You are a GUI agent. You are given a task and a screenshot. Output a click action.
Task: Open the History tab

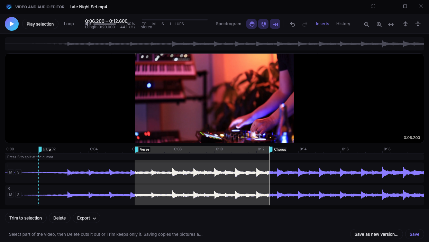(x=343, y=24)
